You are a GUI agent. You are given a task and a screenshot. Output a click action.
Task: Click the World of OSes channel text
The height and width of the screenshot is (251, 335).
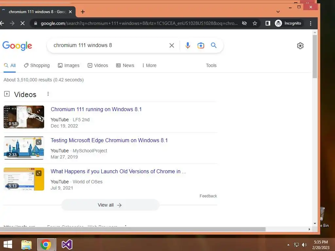pyautogui.click(x=88, y=182)
